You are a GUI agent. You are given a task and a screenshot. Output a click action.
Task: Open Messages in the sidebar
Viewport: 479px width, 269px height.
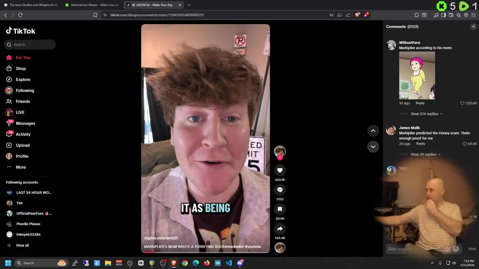[x=25, y=123]
